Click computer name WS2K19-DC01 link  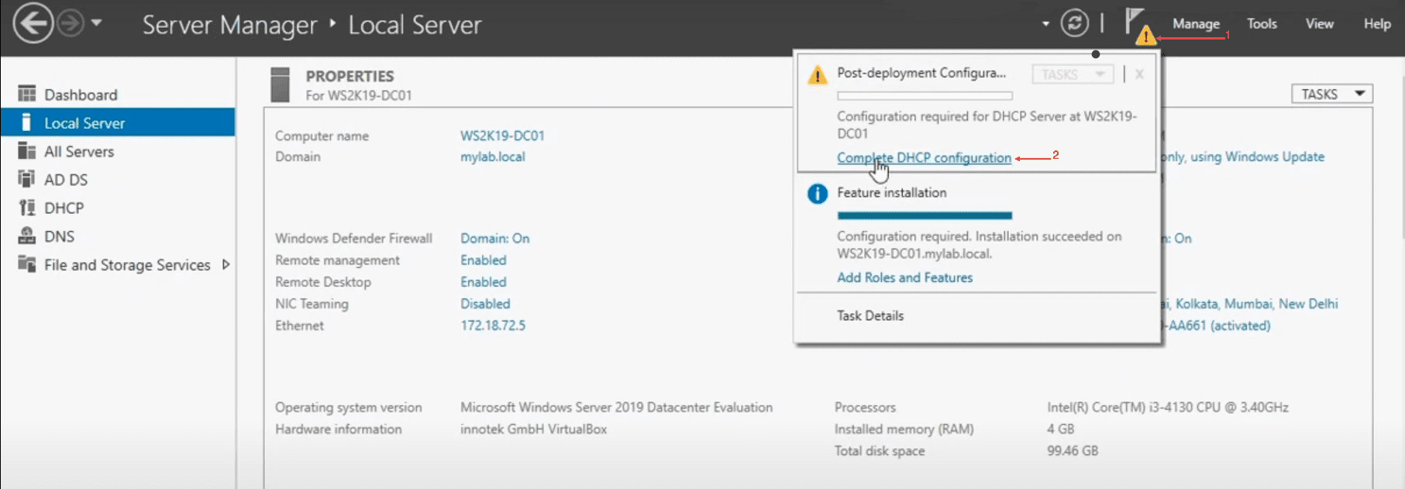(x=502, y=136)
